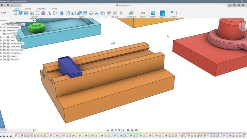Choose the Fillet tool

pyautogui.click(x=68, y=13)
